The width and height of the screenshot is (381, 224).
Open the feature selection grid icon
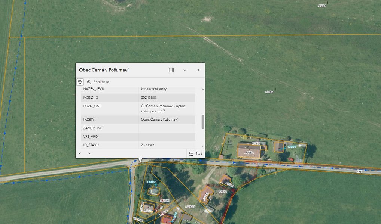[x=80, y=82]
